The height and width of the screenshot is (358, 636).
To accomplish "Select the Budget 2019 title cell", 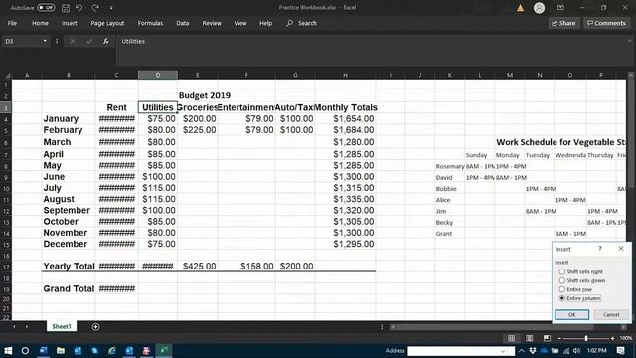I will [205, 95].
